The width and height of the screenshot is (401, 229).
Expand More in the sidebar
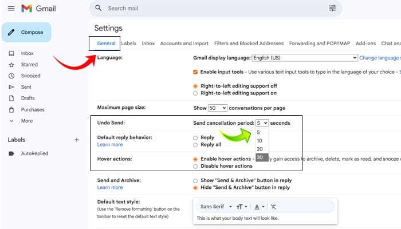[27, 121]
